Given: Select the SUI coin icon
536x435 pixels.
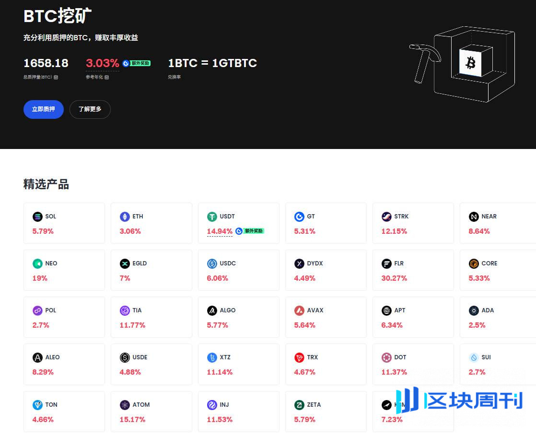Looking at the screenshot, I should 474,357.
